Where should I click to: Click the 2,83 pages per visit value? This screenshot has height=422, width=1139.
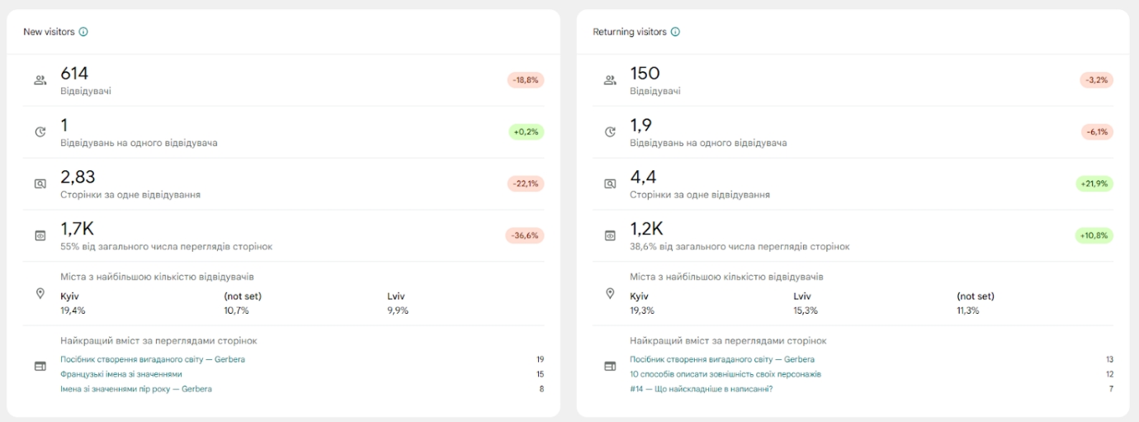point(78,177)
